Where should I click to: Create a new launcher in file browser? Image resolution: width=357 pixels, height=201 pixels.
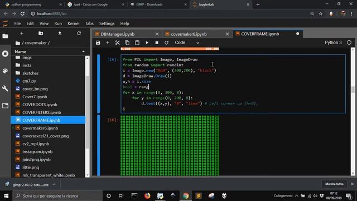pos(22,33)
